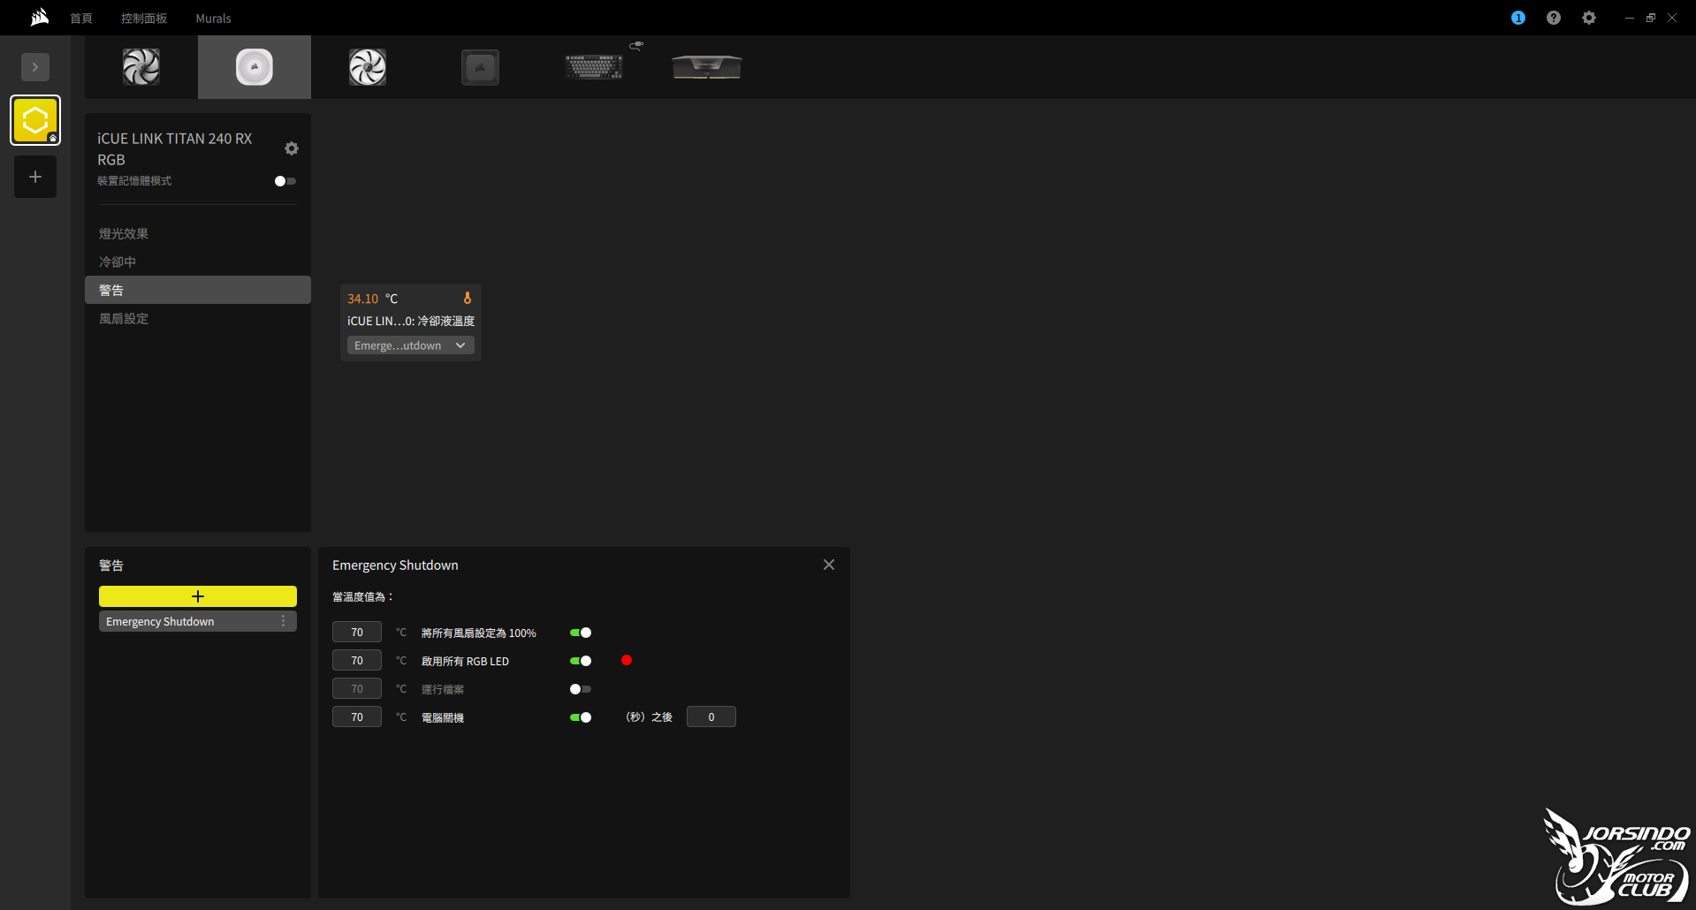Screen dimensions: 1696x910
Task: Toggle device memory mode switch
Action: [x=285, y=181]
